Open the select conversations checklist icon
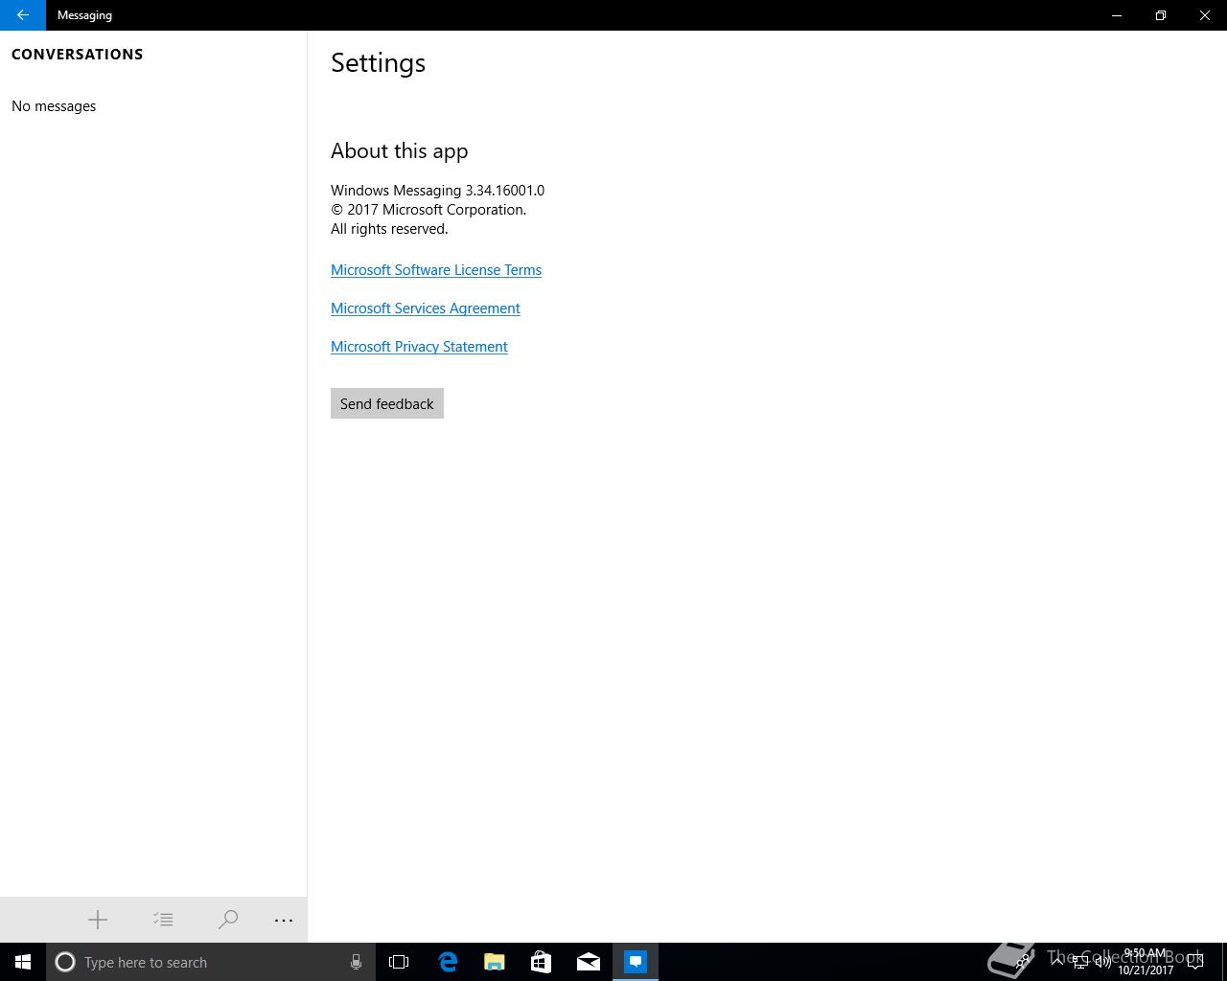The height and width of the screenshot is (981, 1227). click(x=163, y=920)
